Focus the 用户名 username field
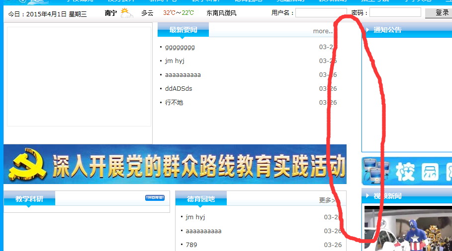Image resolution: width=452 pixels, height=251 pixels. pyautogui.click(x=321, y=13)
